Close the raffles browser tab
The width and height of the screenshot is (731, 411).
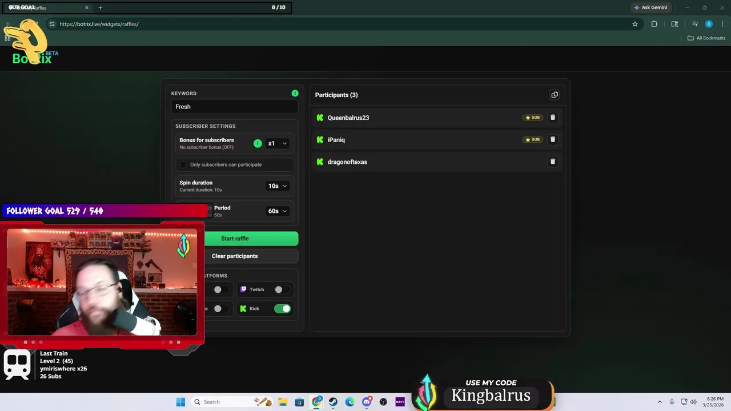point(87,7)
